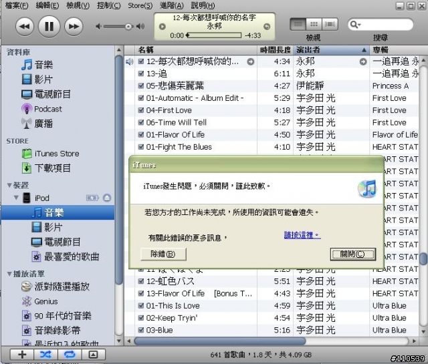This screenshot has height=364, width=428.
Task: Open 派對隨選播放 Party Shuffle
Action: tap(62, 287)
